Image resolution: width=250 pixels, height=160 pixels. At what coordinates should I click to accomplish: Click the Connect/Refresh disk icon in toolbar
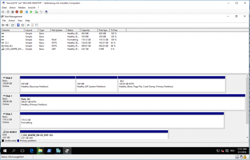click(x=28, y=25)
